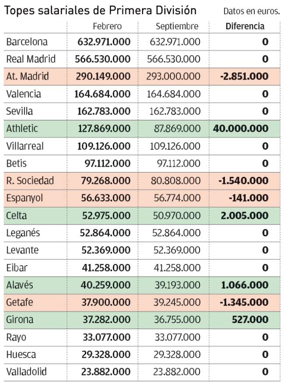Click the Febrero column header
The height and width of the screenshot is (383, 284).
(x=107, y=26)
